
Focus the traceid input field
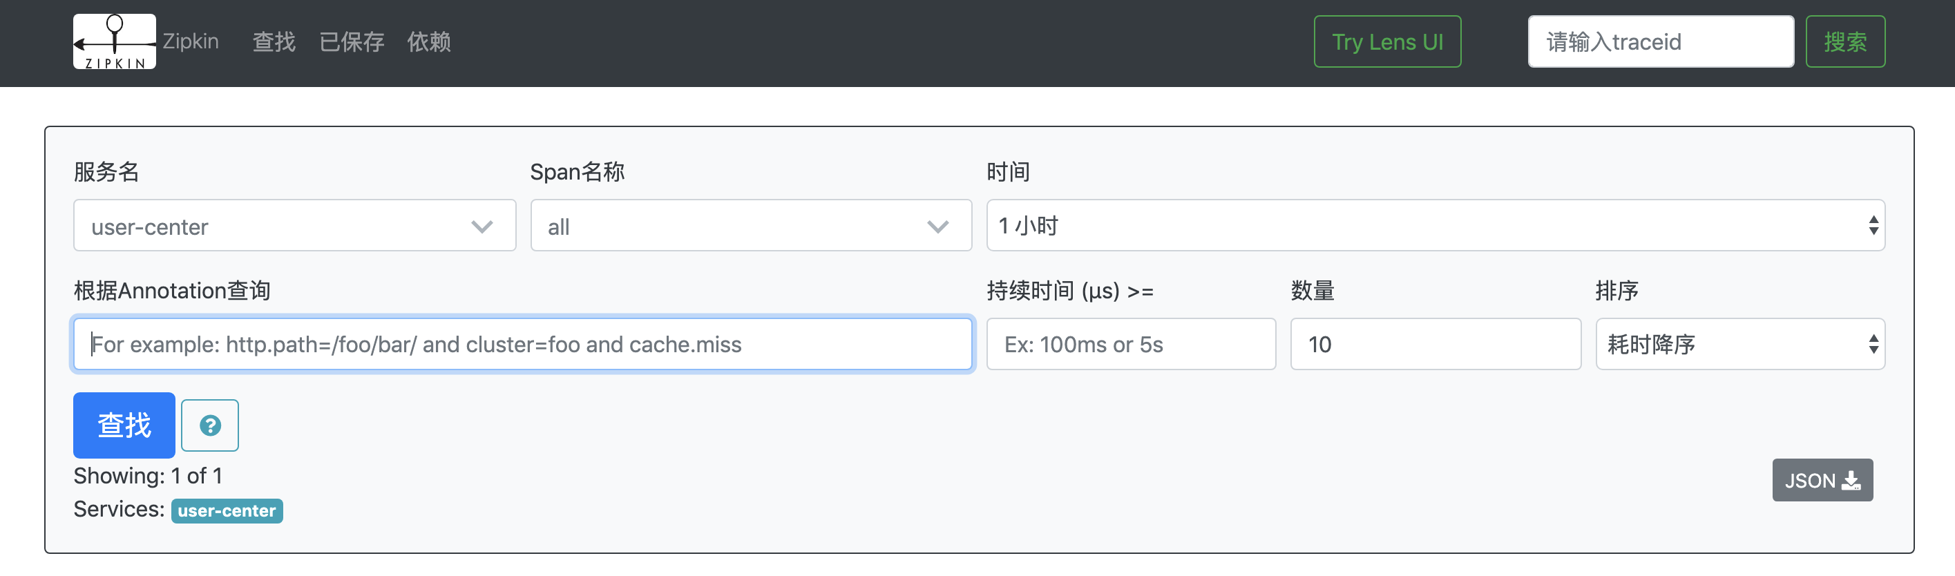[1661, 41]
